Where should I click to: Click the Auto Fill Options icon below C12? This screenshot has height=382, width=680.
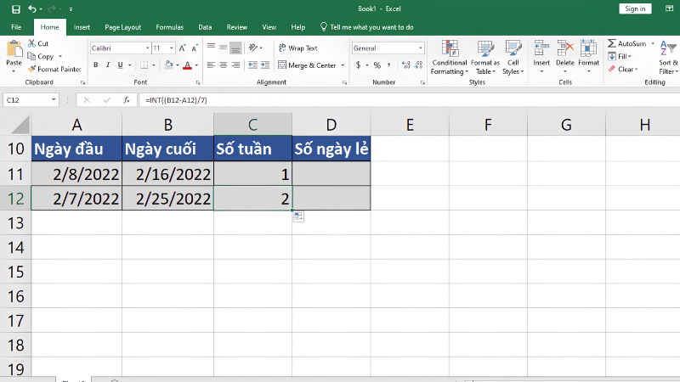click(x=298, y=216)
